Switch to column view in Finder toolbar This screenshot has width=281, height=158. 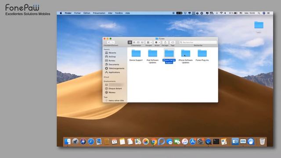coord(138,43)
